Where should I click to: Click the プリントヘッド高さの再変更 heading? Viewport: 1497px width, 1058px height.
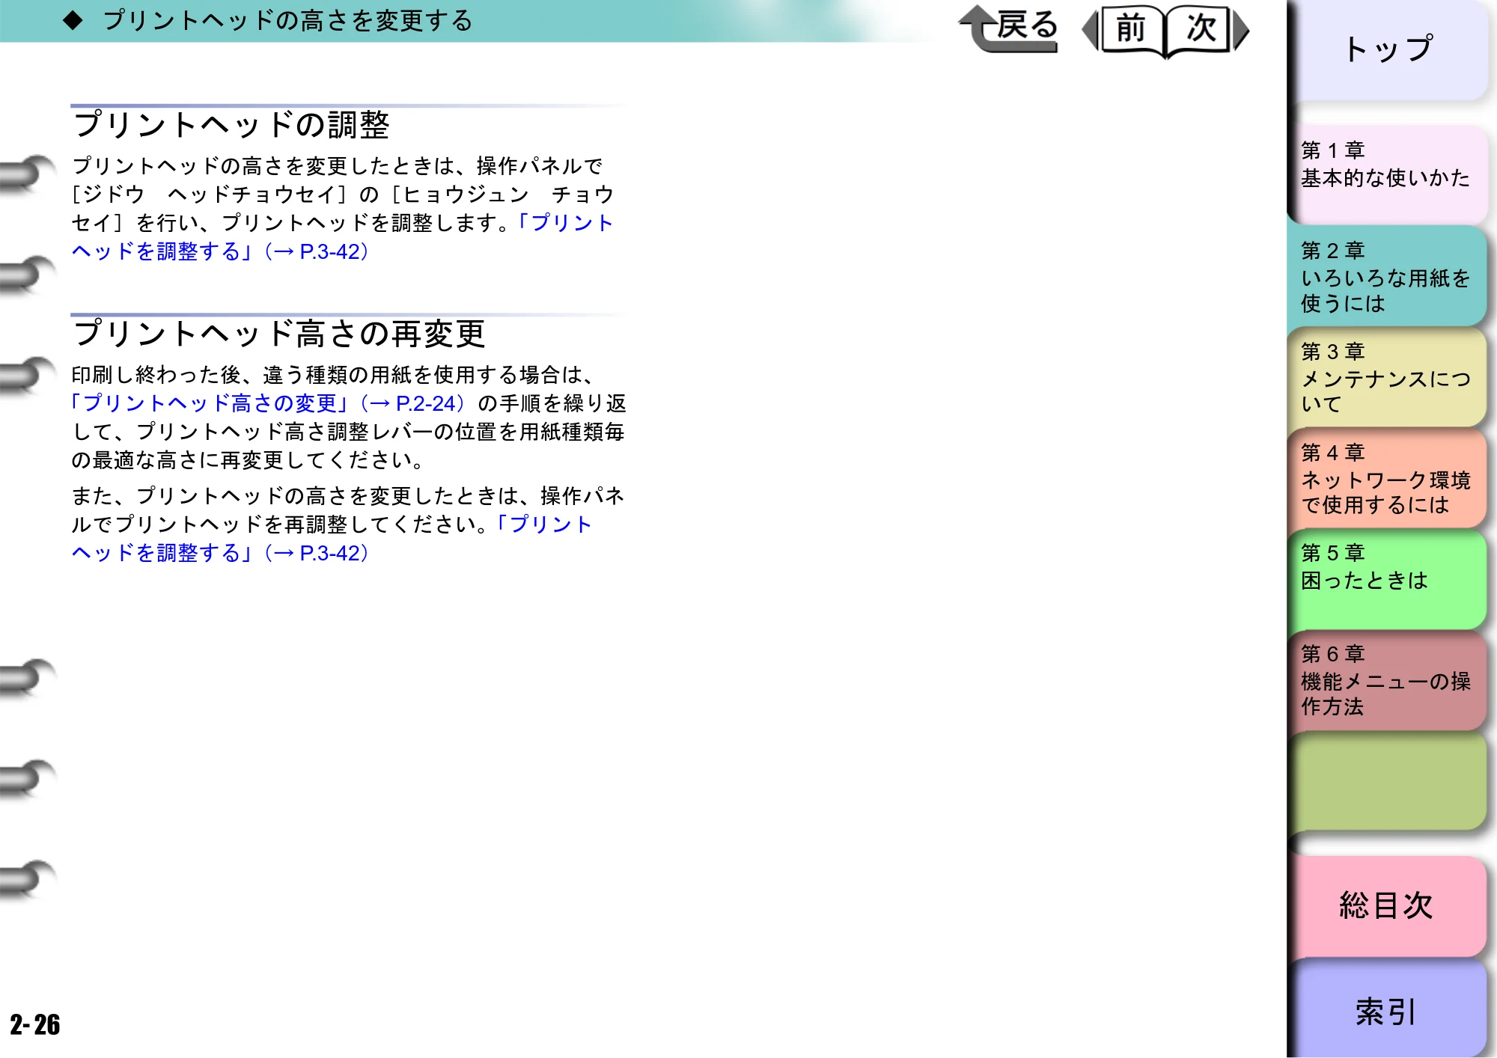[279, 333]
